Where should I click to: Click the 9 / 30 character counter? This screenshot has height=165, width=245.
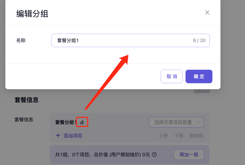(199, 40)
